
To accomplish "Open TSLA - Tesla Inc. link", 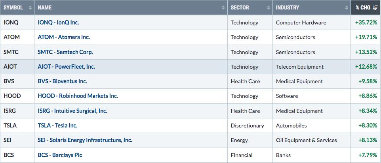I will pyautogui.click(x=57, y=126).
